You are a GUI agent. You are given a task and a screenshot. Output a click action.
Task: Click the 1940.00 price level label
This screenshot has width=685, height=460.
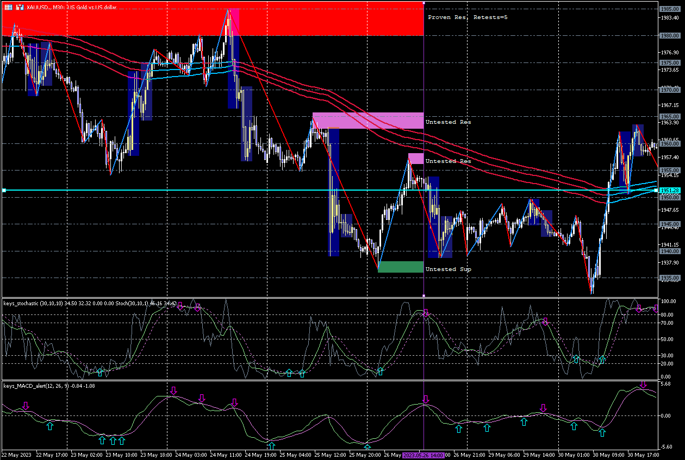coord(670,251)
